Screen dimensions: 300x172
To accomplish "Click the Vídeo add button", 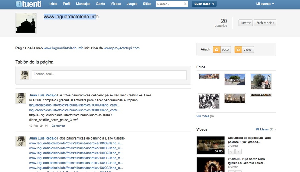I will point(244,50).
